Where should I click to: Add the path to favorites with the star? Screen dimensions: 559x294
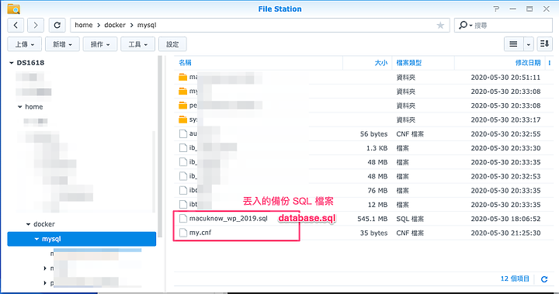(x=440, y=26)
